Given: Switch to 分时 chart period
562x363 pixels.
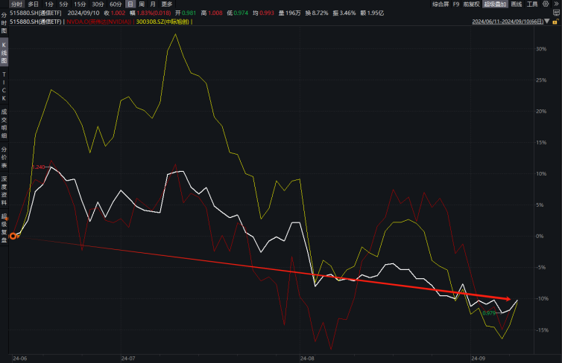Looking at the screenshot, I should click(16, 4).
